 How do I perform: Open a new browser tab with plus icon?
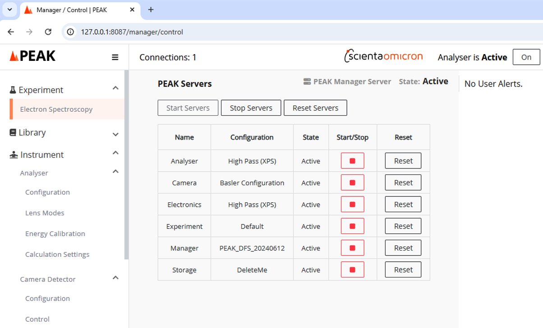pos(151,10)
